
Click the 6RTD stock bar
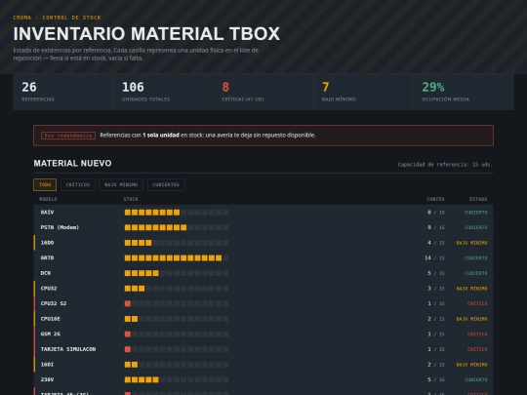click(177, 257)
